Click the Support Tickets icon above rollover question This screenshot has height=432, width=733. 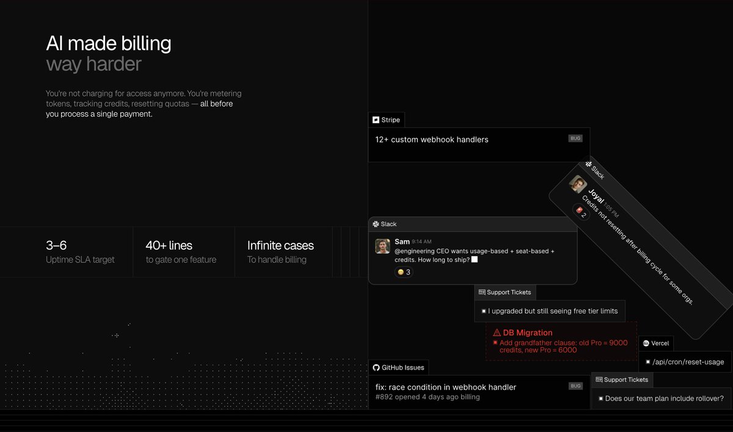pyautogui.click(x=599, y=380)
